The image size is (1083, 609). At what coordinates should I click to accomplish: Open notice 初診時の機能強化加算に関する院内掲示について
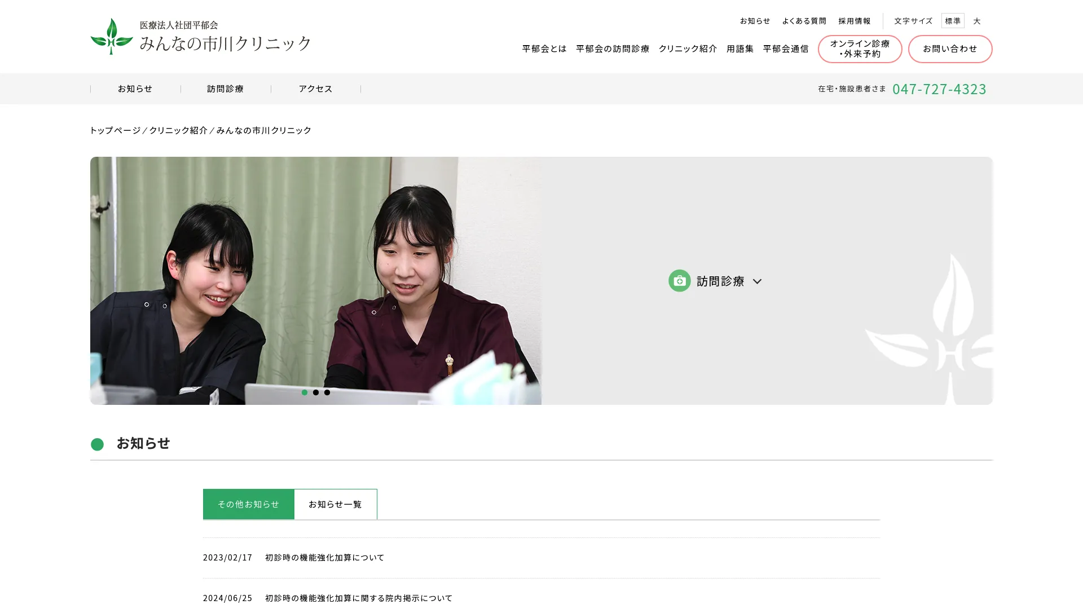tap(359, 598)
